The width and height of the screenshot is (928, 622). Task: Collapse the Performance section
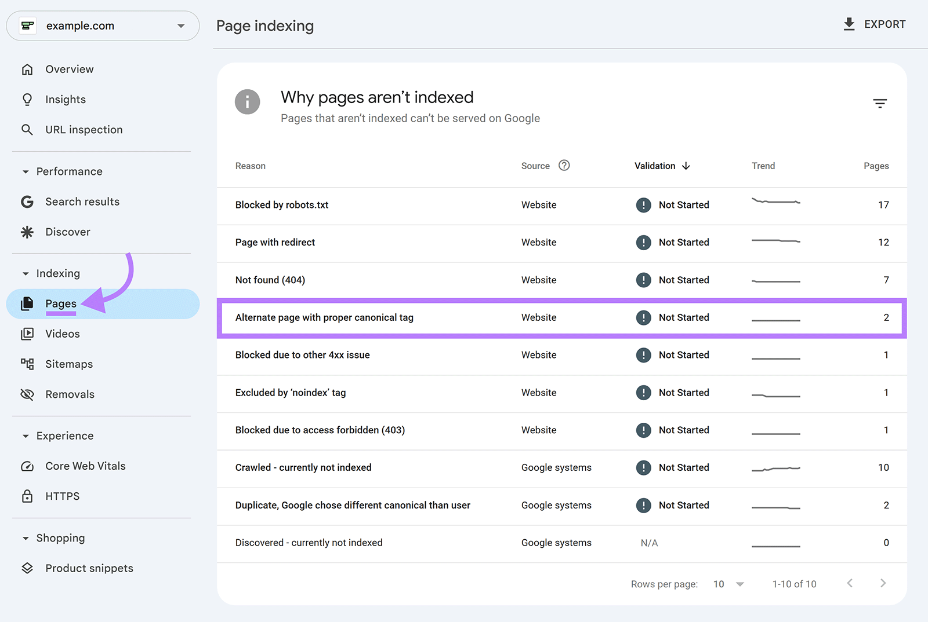pyautogui.click(x=26, y=171)
